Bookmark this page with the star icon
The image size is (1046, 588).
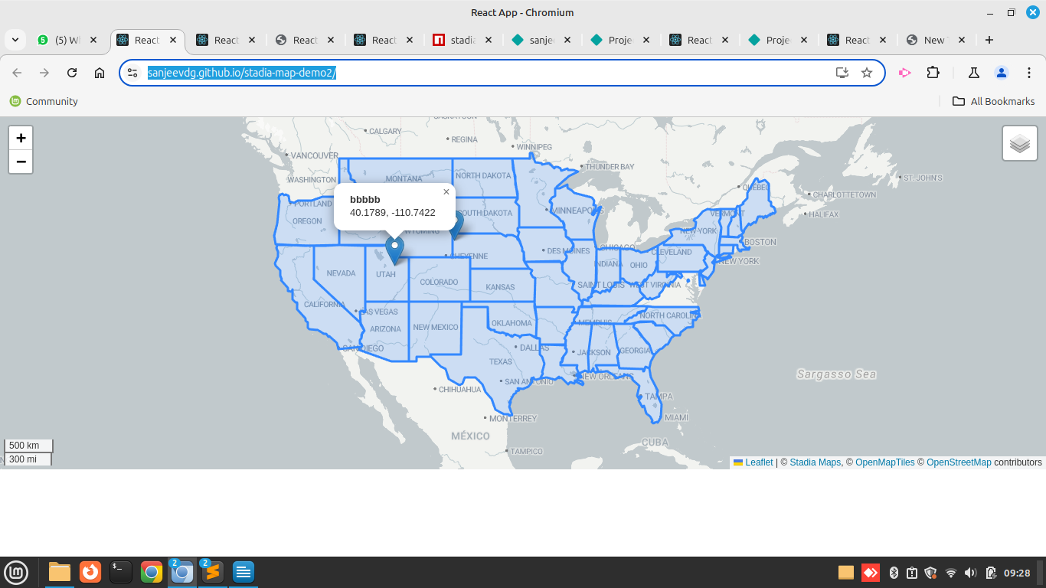(867, 73)
